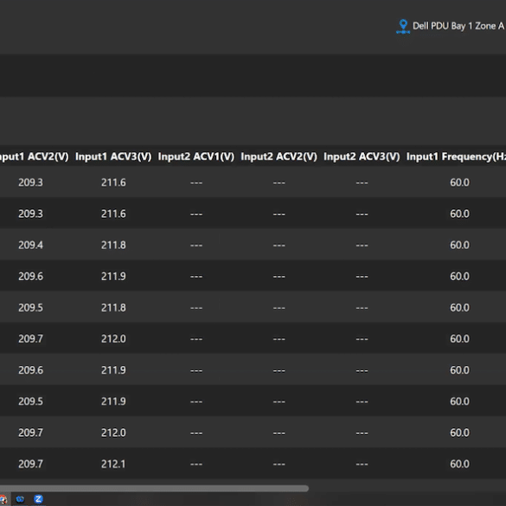This screenshot has height=506, width=506.
Task: Select Input2 ACV3 dashes in the 209.4 row
Action: [362, 246]
